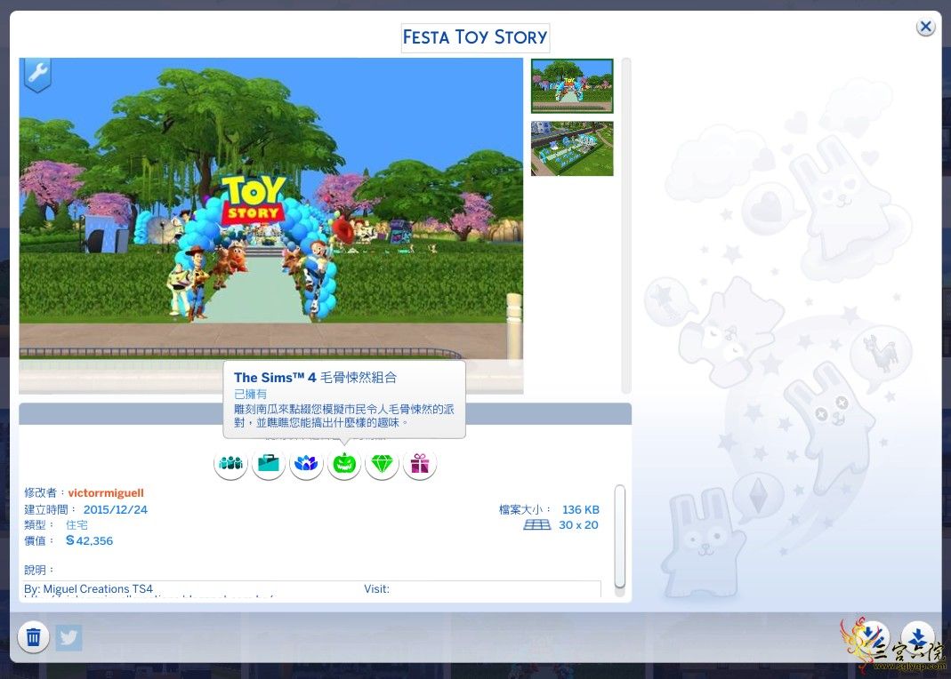Image resolution: width=951 pixels, height=679 pixels.
Task: Click the lot size grid icon
Action: (x=536, y=525)
